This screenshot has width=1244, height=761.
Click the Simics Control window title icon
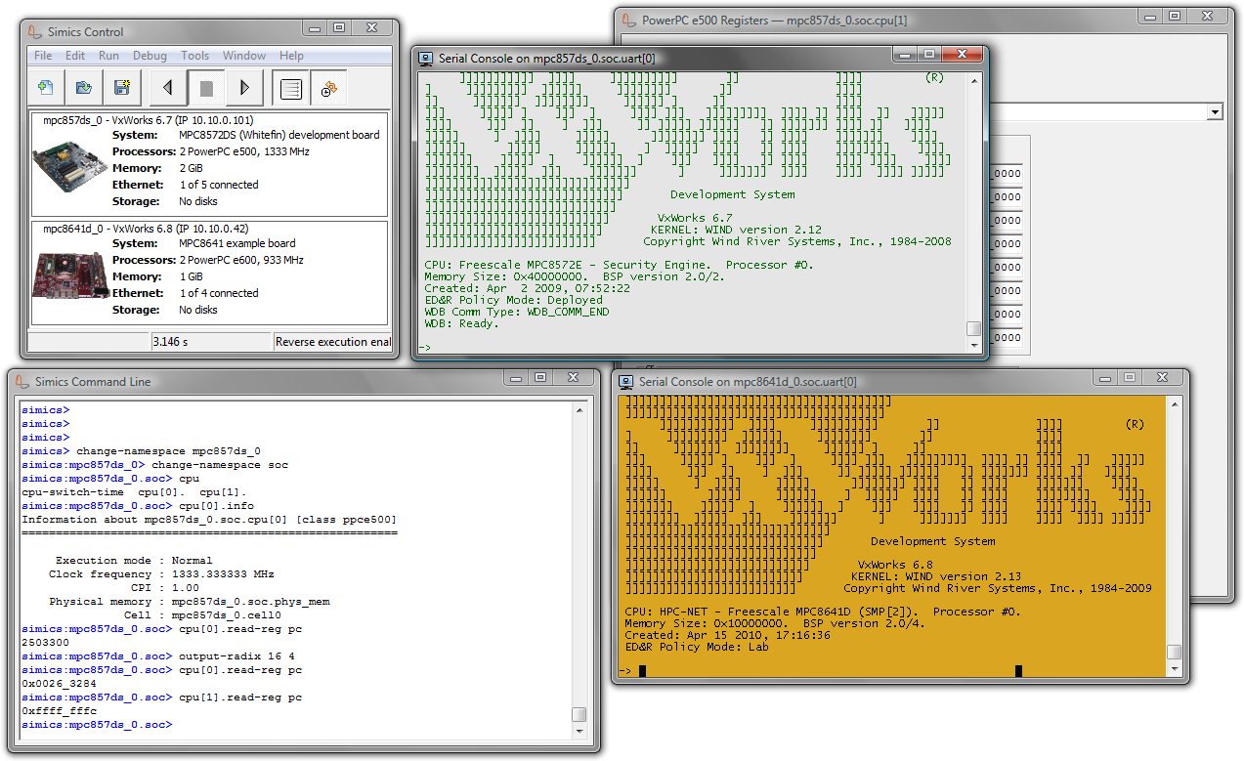[37, 31]
